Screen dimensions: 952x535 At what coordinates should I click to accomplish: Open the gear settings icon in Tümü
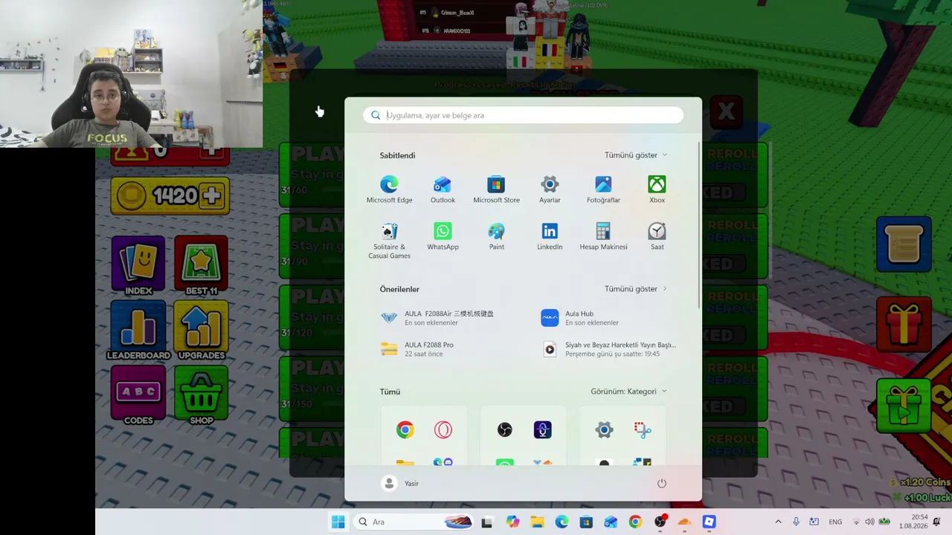(604, 429)
